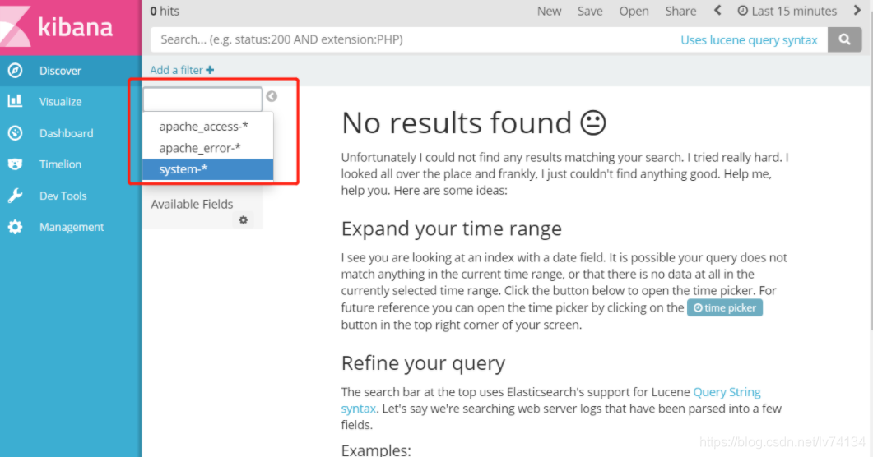Screen dimensions: 873x457
Task: Click Available Fields heading
Action: click(192, 204)
